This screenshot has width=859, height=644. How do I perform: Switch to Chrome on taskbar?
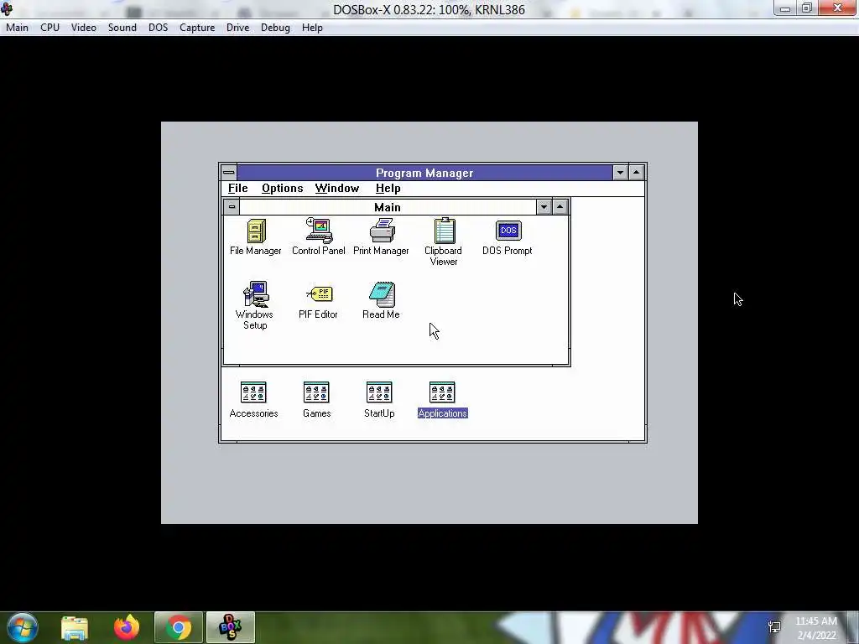click(x=179, y=627)
